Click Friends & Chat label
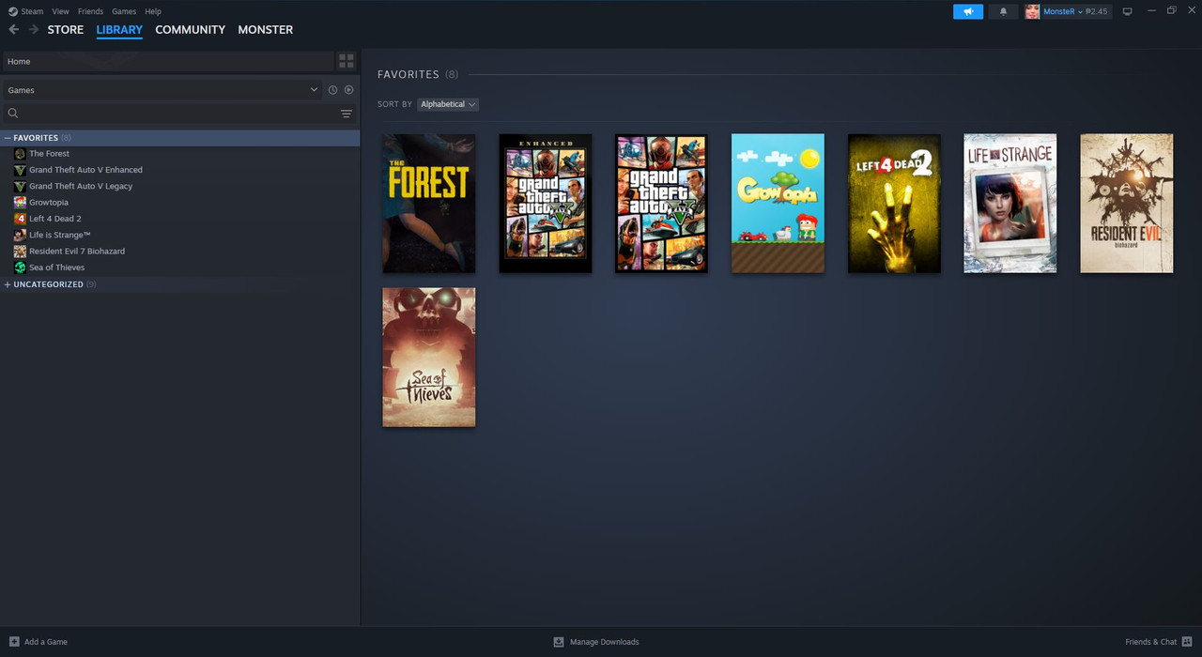The image size is (1202, 657). (1151, 642)
